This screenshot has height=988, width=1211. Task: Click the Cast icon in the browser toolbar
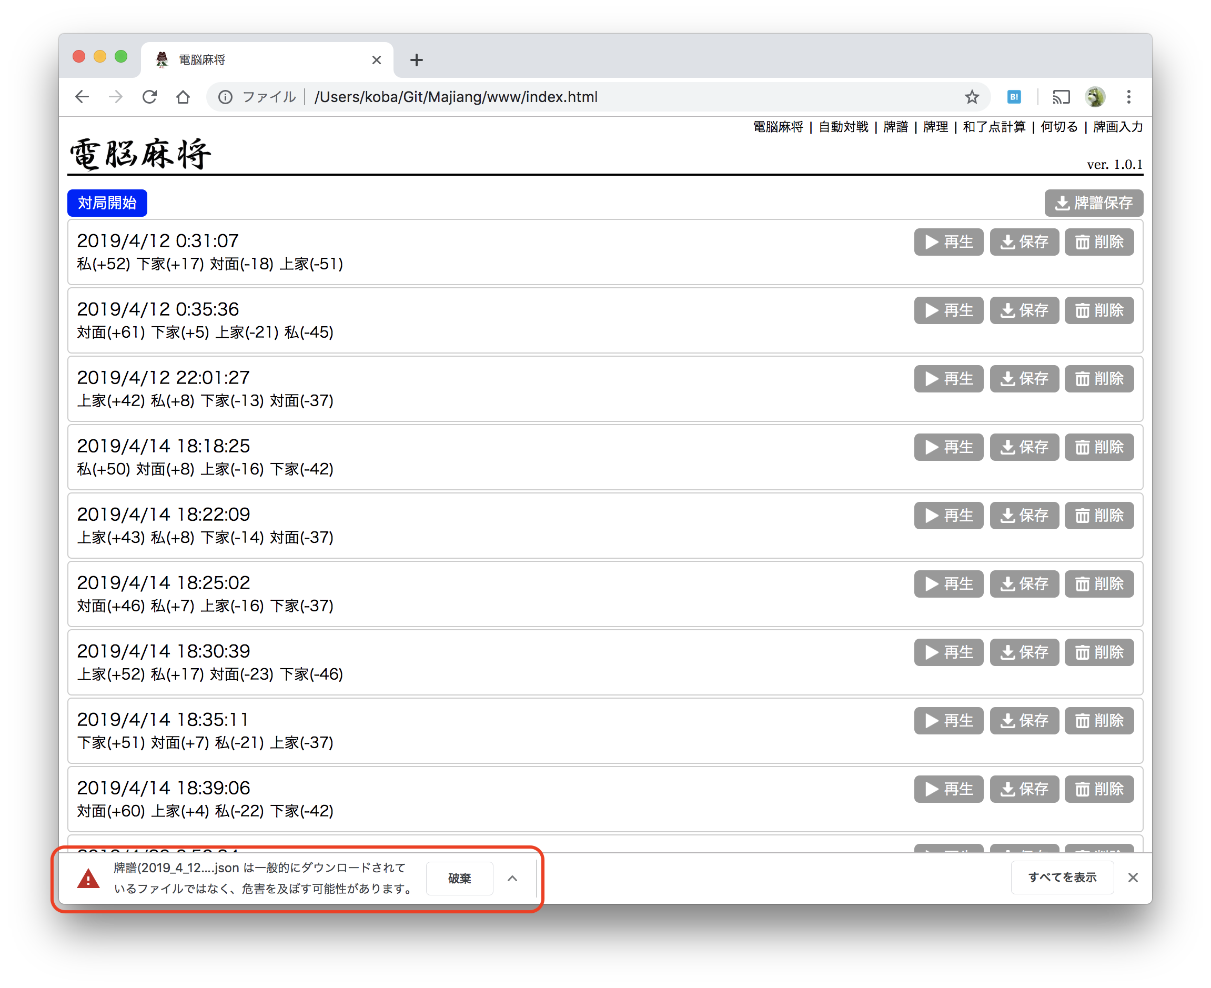click(x=1060, y=97)
